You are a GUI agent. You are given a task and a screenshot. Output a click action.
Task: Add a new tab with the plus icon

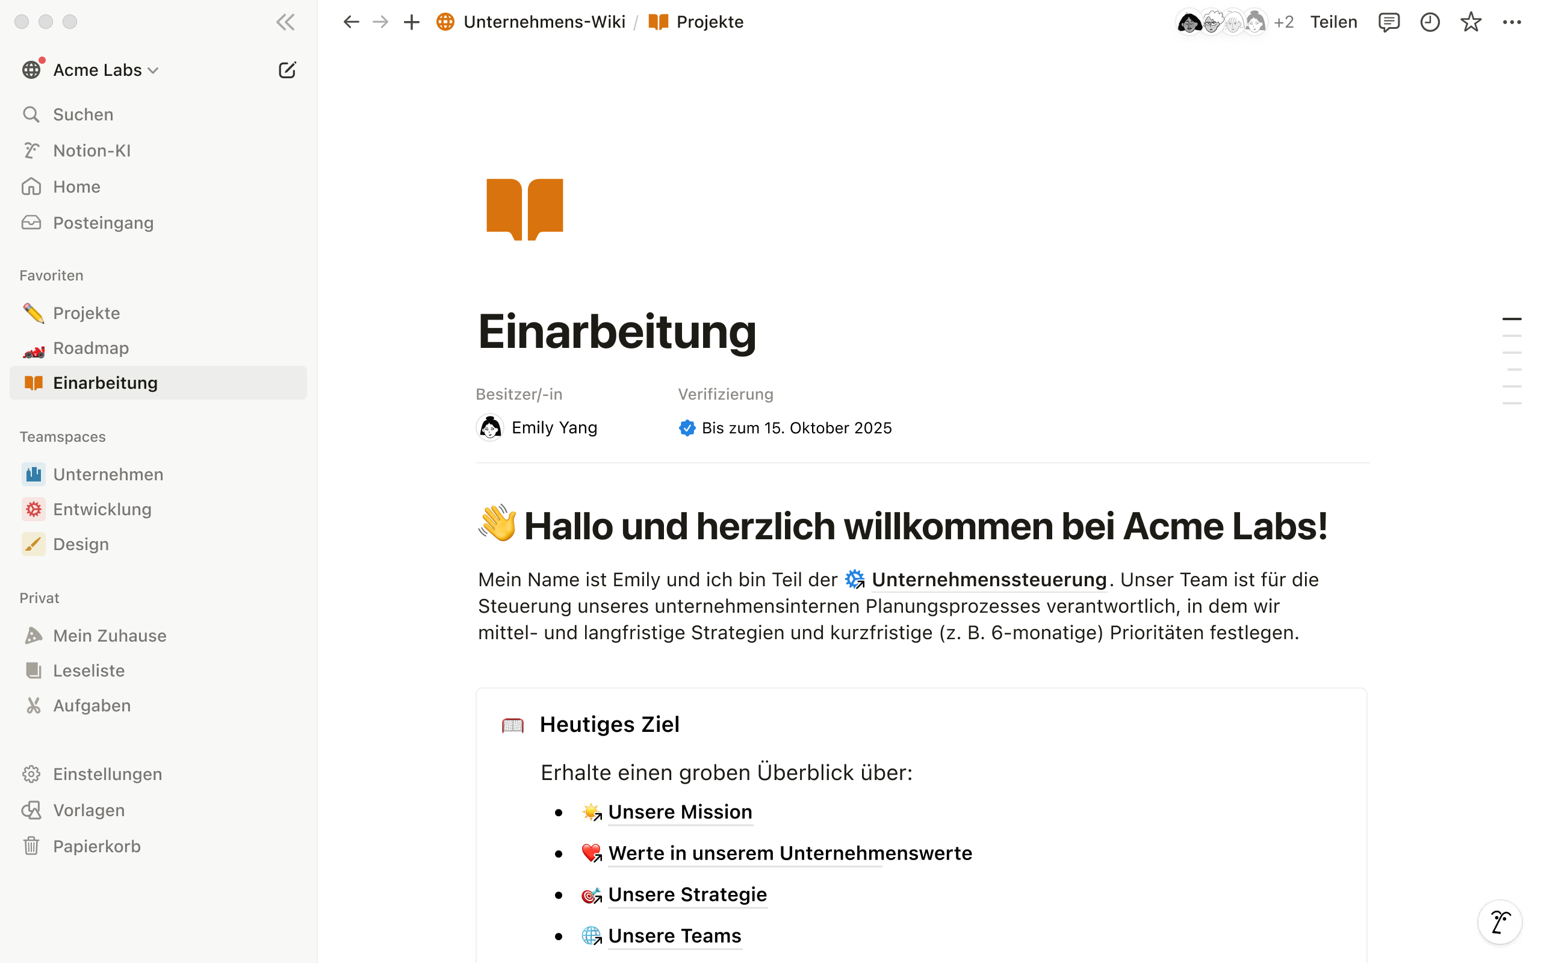411,22
